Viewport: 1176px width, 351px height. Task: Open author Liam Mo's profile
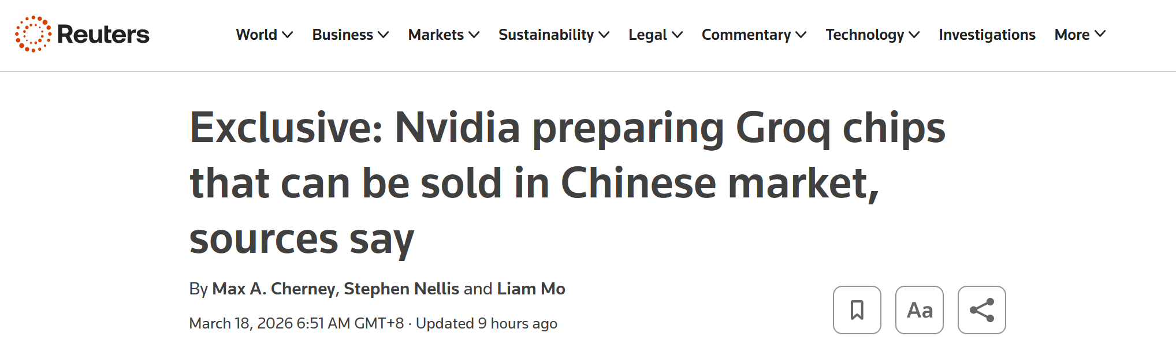tap(531, 289)
